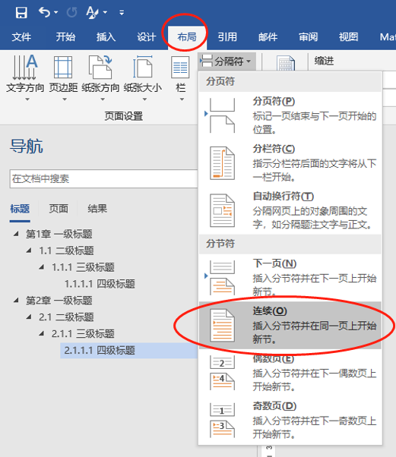Image resolution: width=396 pixels, height=457 pixels.
Task: Click the spelling check A icon
Action: coord(93,13)
